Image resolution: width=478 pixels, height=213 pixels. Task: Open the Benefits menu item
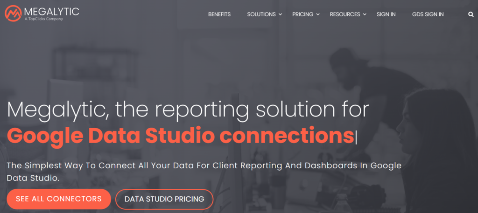[219, 14]
